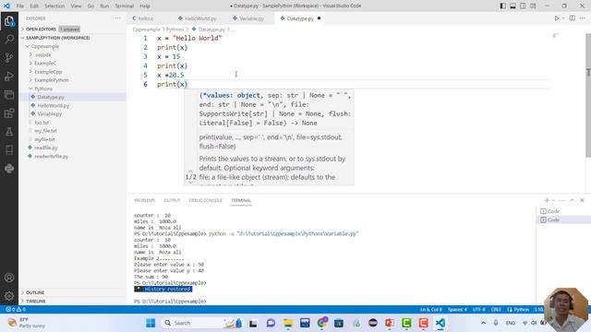Open the weather widget on taskbar
Image resolution: width=591 pixels, height=332 pixels.
[x=26, y=323]
